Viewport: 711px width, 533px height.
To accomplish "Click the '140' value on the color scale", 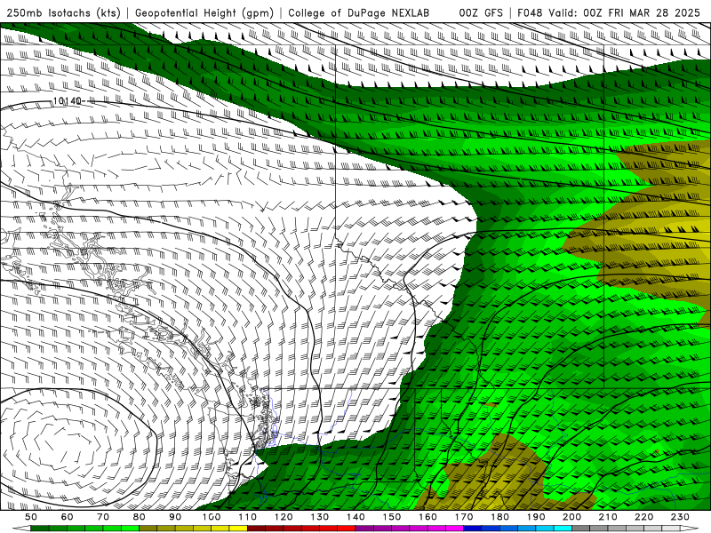I will 356,517.
